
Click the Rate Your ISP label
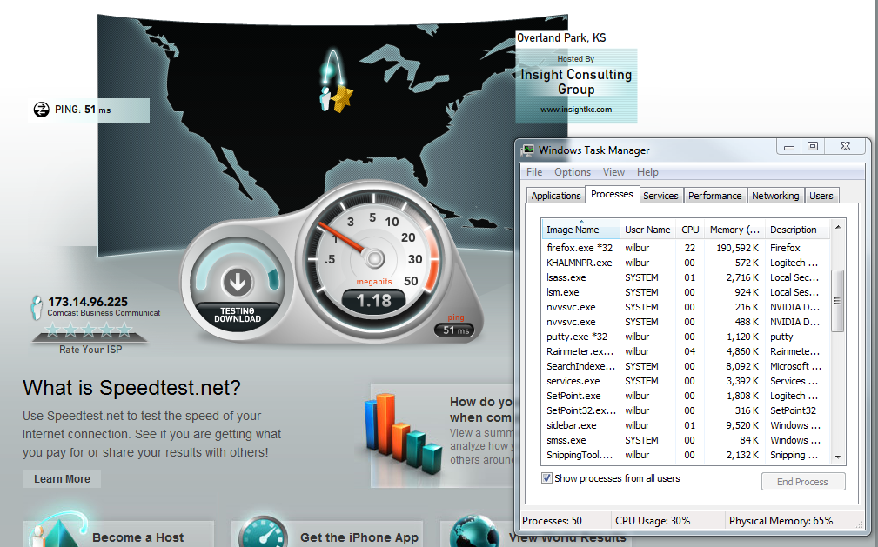click(x=90, y=350)
